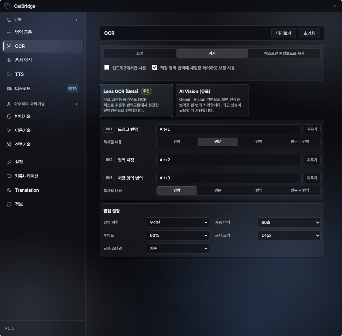Click the 추천 badge on Lens OCR
Viewport: 342px width, 336px height.
146,91
